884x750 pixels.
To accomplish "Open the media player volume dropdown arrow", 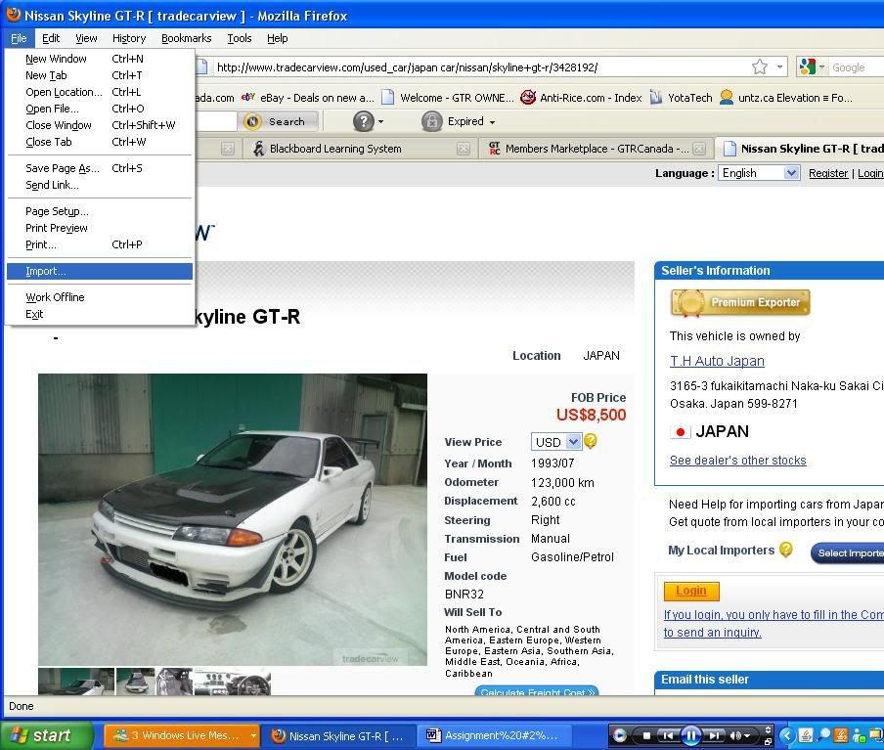I will [x=747, y=736].
